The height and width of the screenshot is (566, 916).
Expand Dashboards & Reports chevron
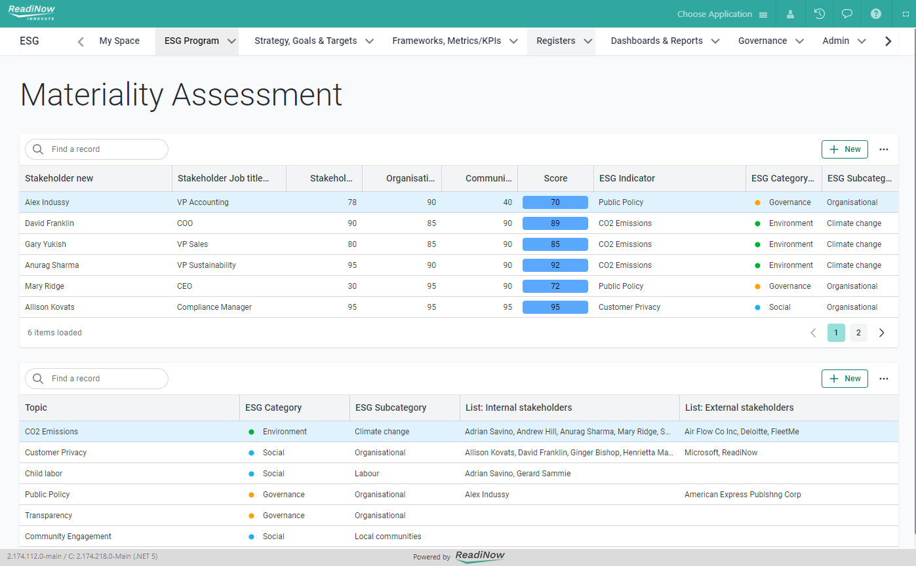pos(715,41)
